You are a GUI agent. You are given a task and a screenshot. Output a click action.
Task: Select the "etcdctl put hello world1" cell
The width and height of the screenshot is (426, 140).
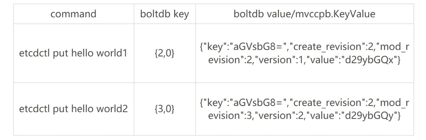[x=73, y=54]
